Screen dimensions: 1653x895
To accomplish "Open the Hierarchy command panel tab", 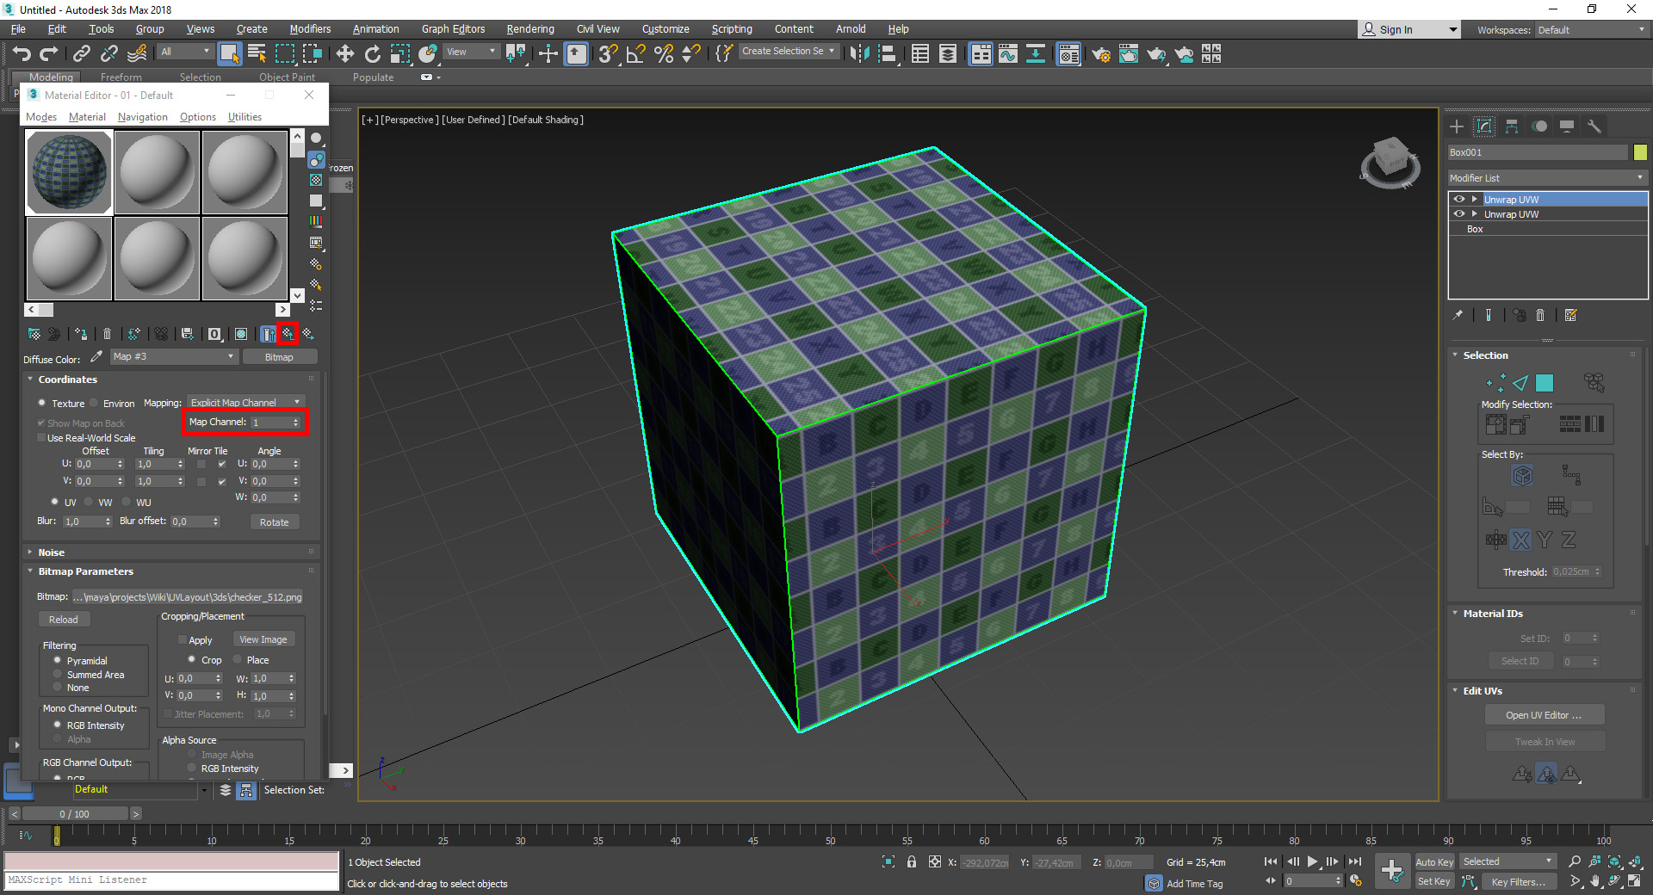I will point(1512,127).
